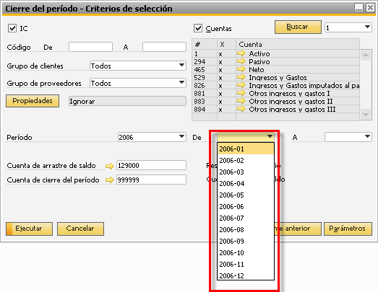Click the row number 529 cell
The image size is (378, 292).
(x=205, y=77)
